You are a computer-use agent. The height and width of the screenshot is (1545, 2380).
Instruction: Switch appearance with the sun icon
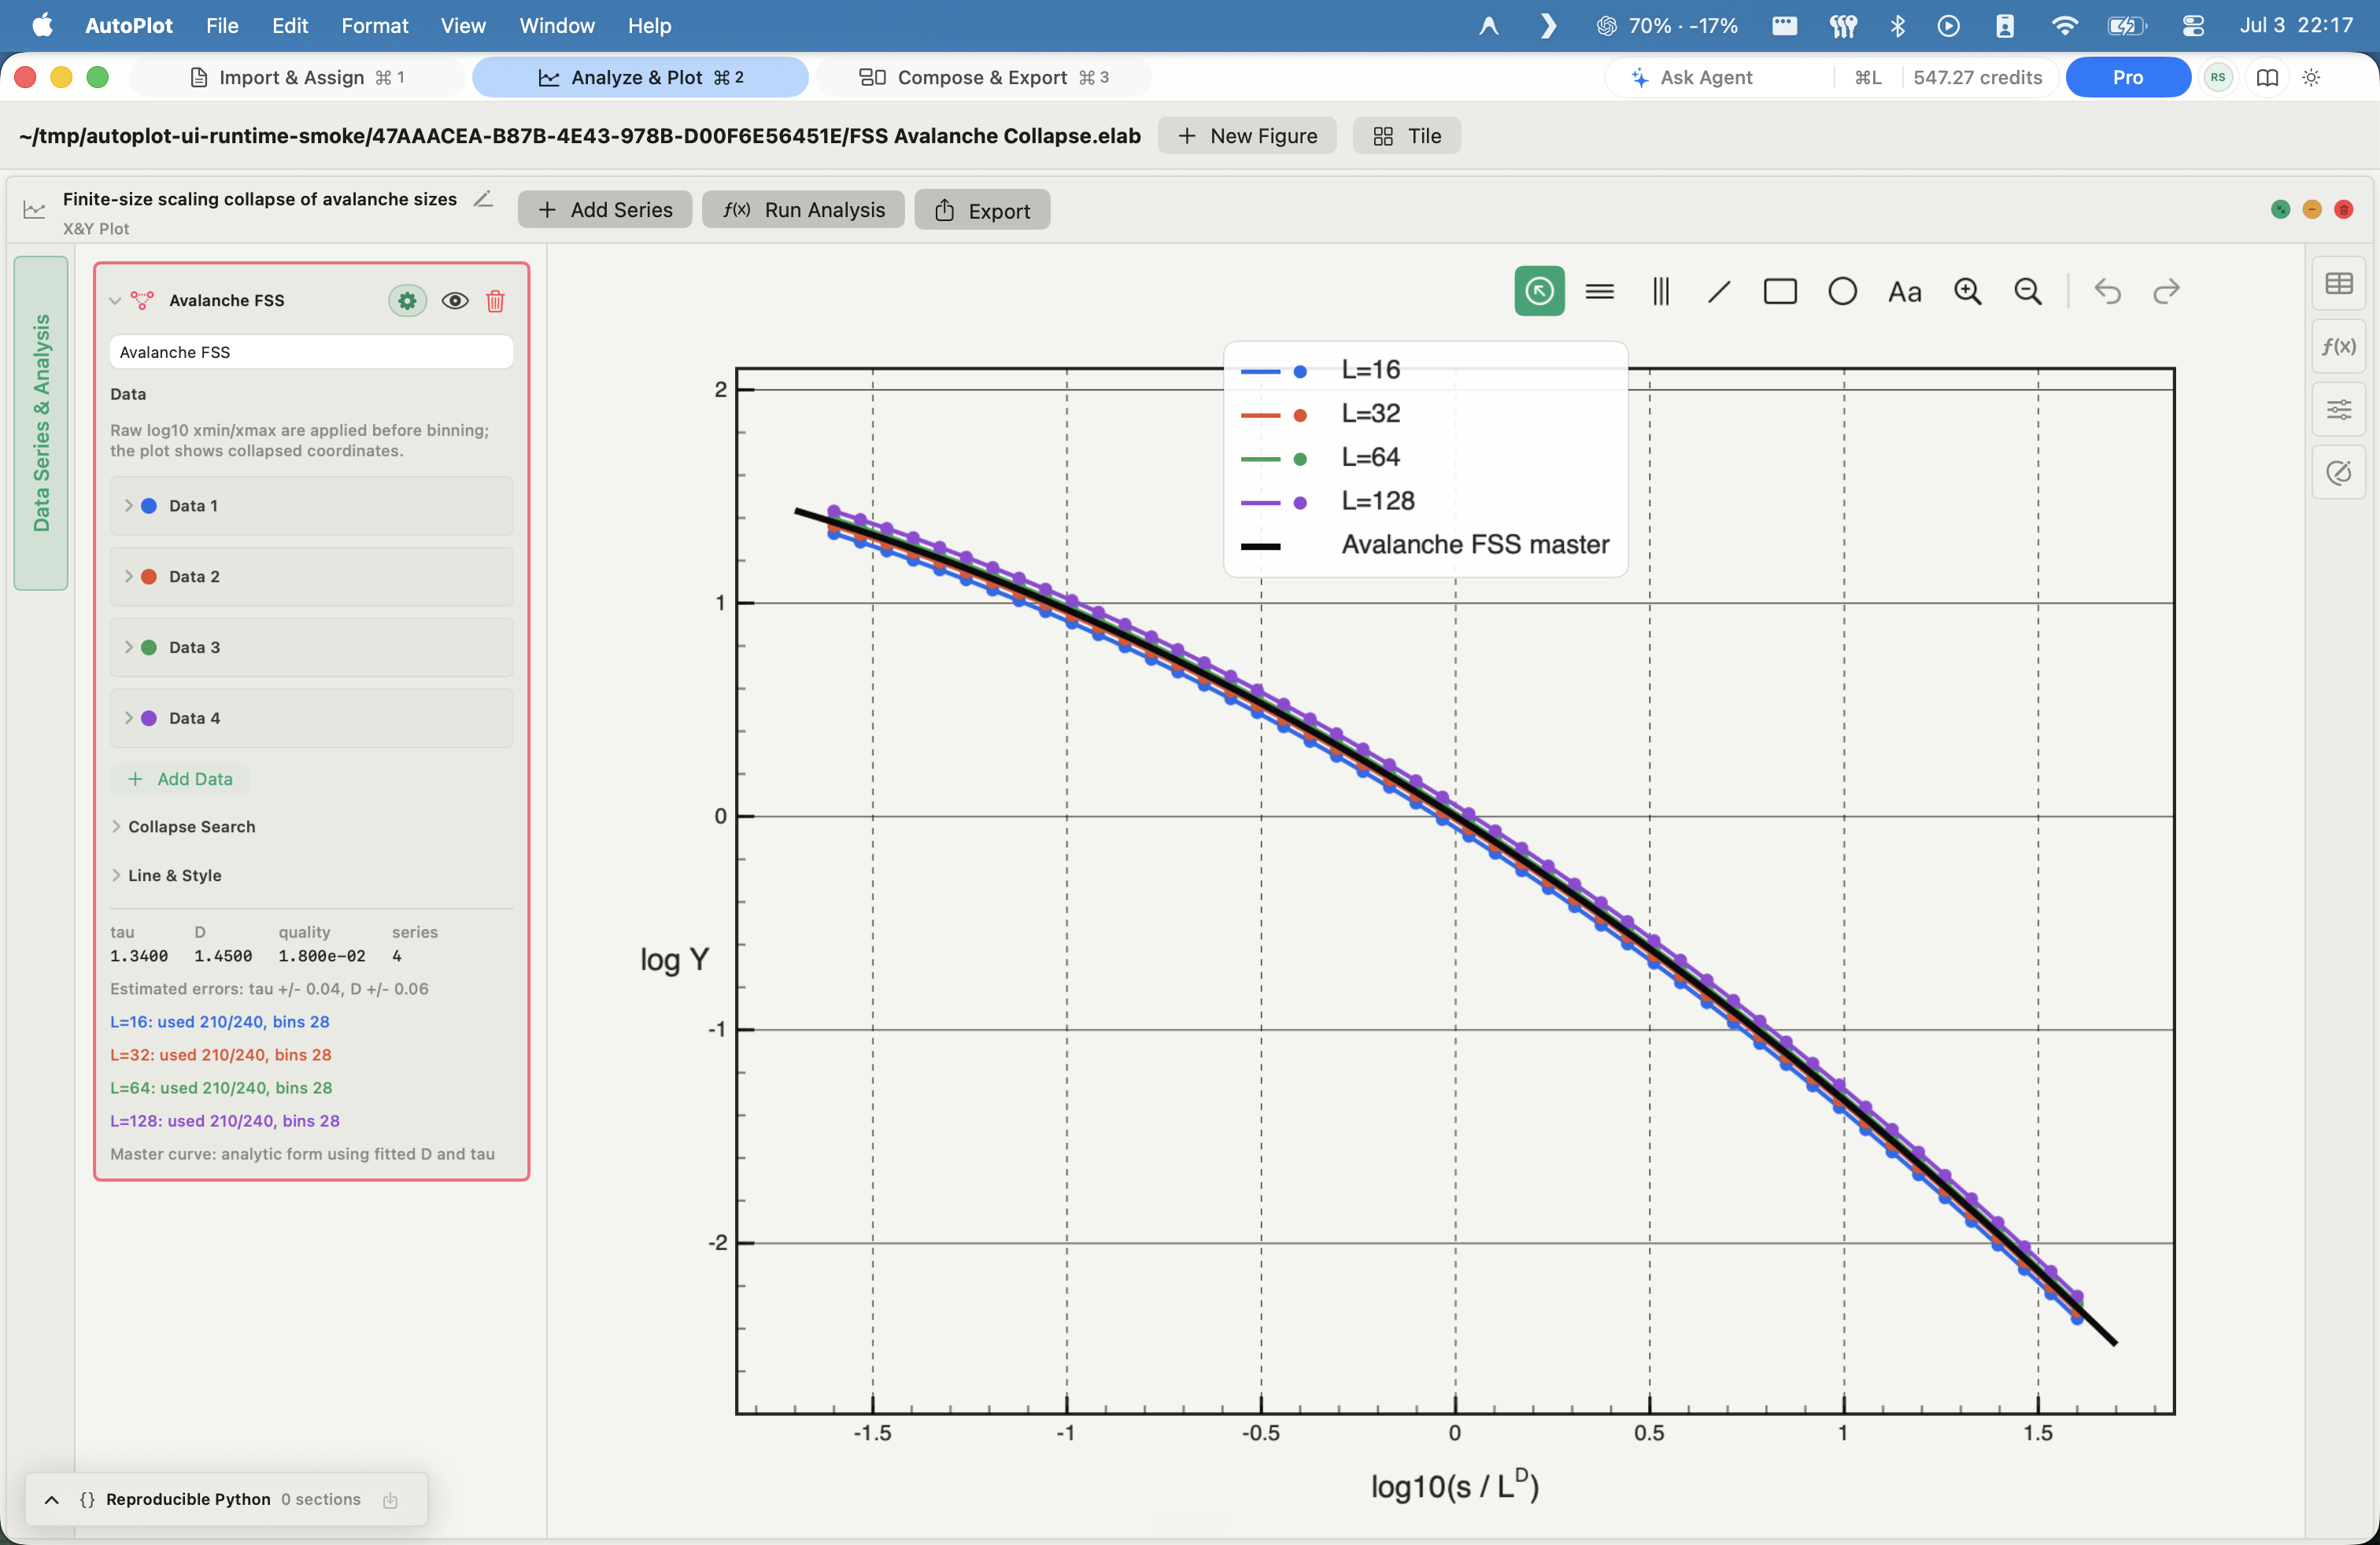[x=2311, y=77]
